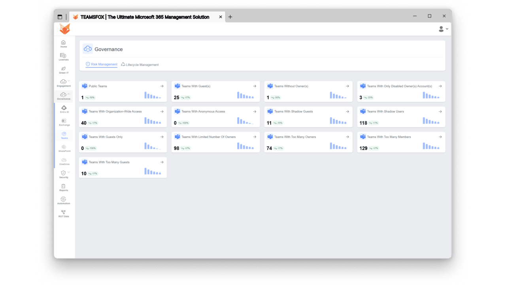Open Entra ID in the sidebar
This screenshot has width=506, height=285.
(x=64, y=109)
